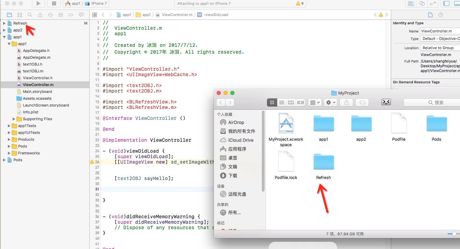
Task: Click the warning icon at line 26
Action: pos(92,162)
